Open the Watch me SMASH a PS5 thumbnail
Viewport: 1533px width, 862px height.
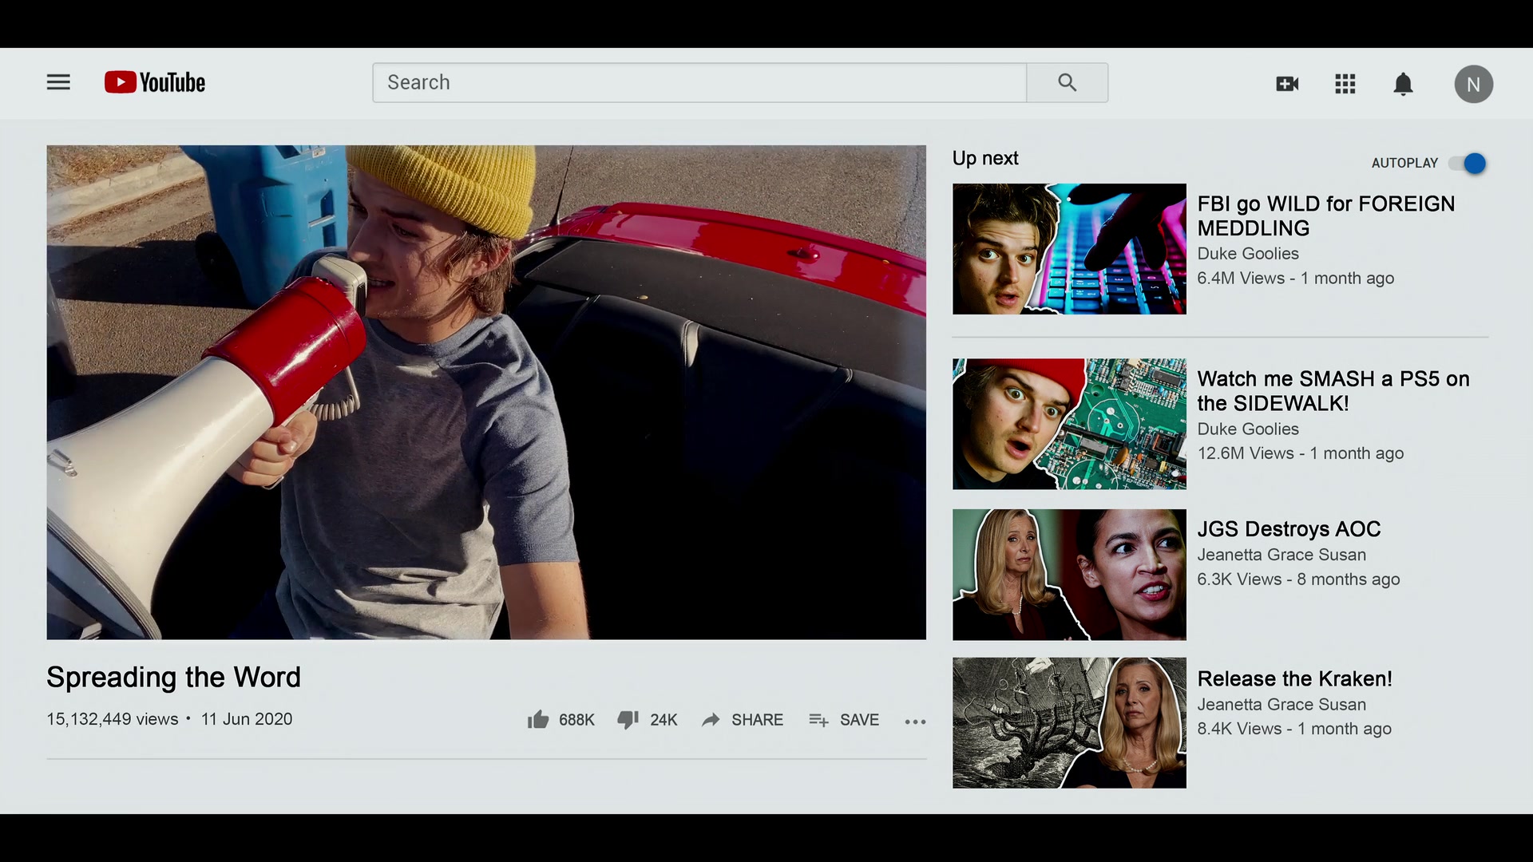1069,424
